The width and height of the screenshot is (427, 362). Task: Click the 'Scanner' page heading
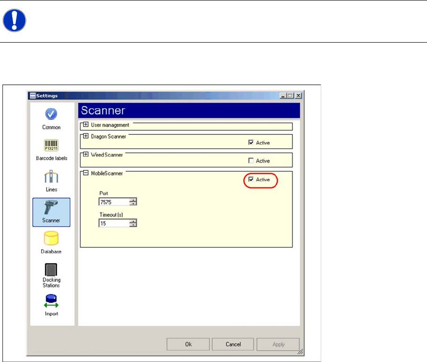point(103,111)
